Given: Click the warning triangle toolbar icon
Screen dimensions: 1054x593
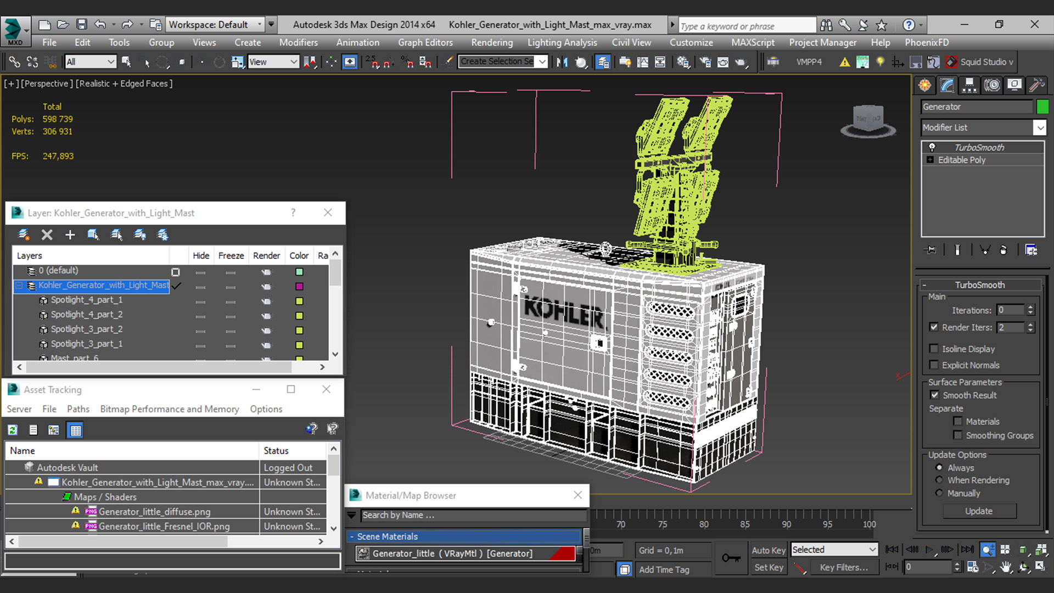Looking at the screenshot, I should [845, 62].
